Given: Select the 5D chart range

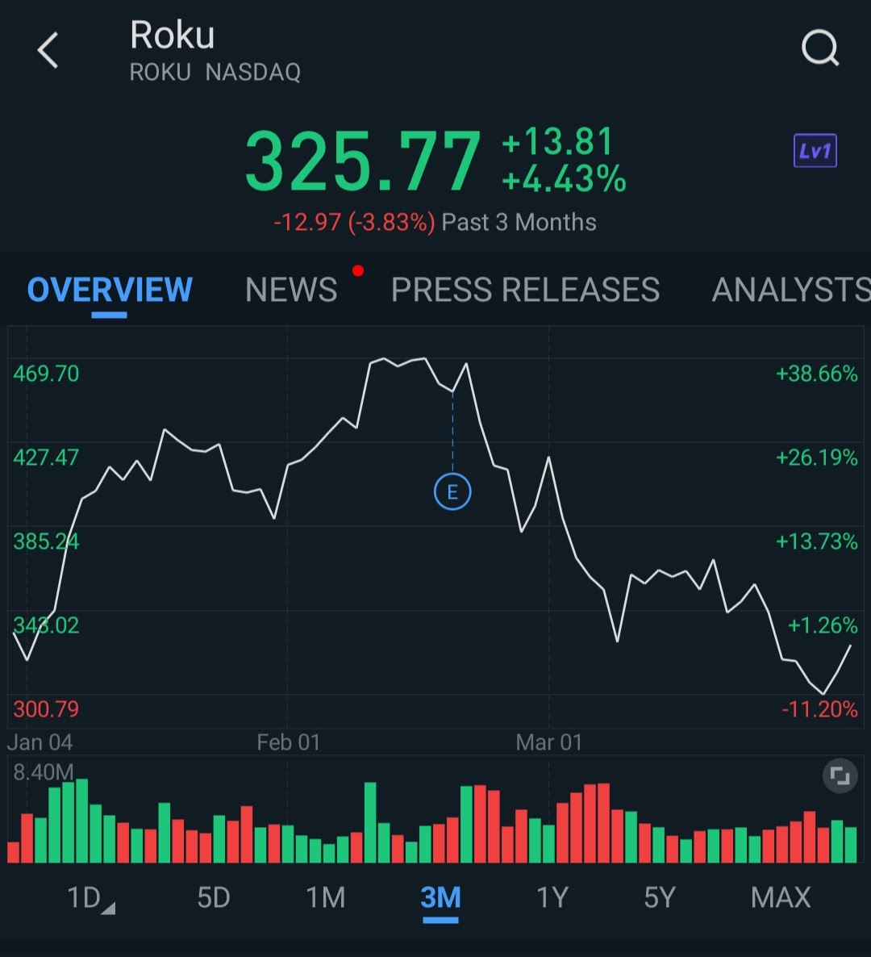Looking at the screenshot, I should (214, 898).
